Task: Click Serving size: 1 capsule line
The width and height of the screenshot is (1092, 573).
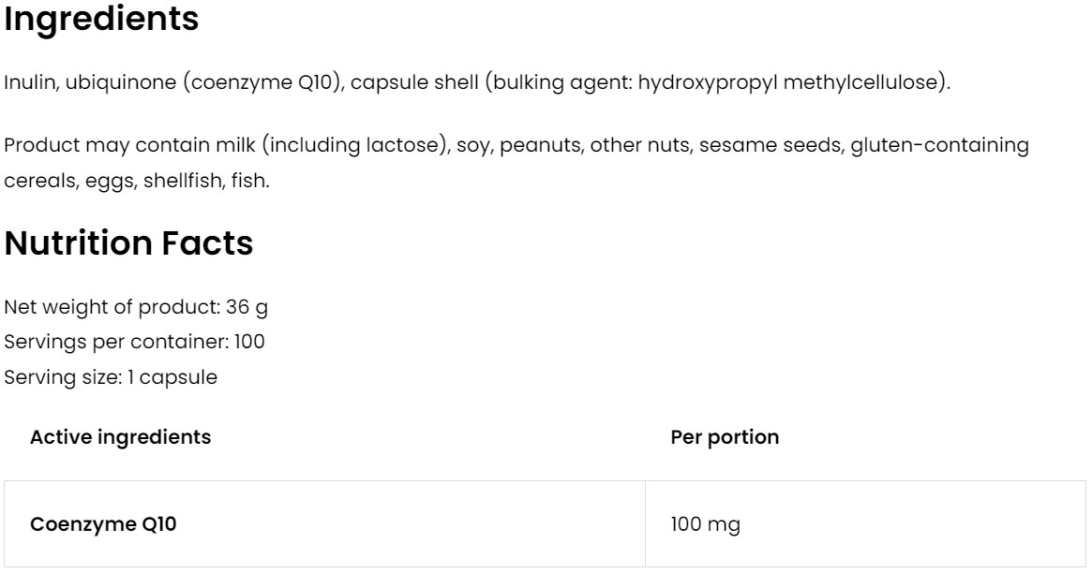Action: coord(112,377)
